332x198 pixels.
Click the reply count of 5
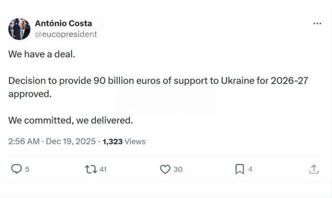[27, 169]
